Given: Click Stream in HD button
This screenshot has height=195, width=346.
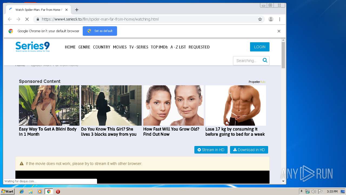Looking at the screenshot, I should (211, 150).
